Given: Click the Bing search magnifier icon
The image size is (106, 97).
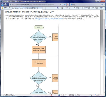Looking at the screenshot, I should point(102,5).
